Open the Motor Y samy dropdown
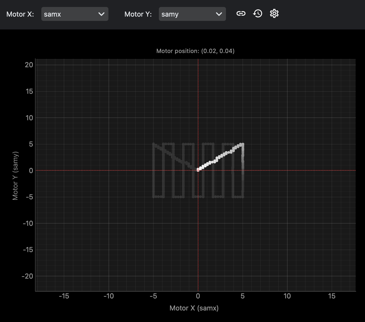 click(192, 14)
